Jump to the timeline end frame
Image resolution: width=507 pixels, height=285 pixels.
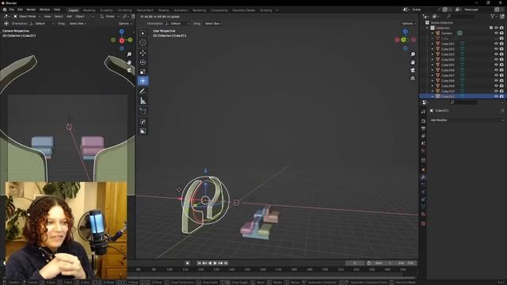(226, 263)
